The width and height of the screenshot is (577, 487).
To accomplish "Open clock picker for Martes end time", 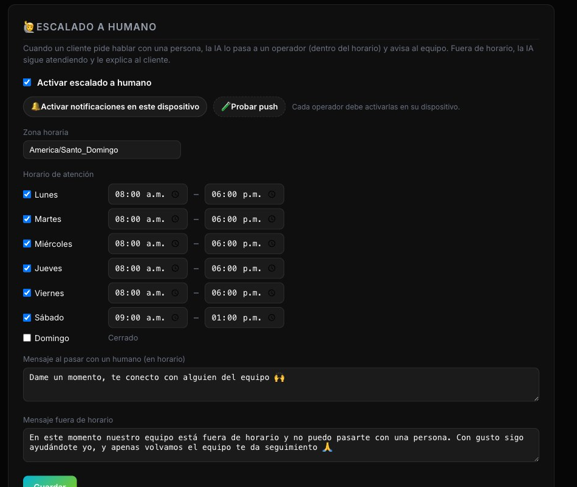I will [271, 219].
